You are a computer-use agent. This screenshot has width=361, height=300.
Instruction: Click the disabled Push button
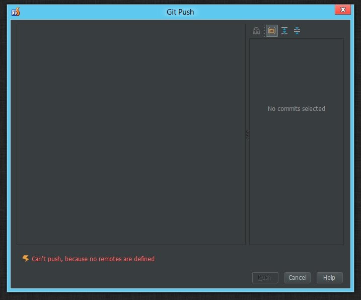click(x=265, y=277)
